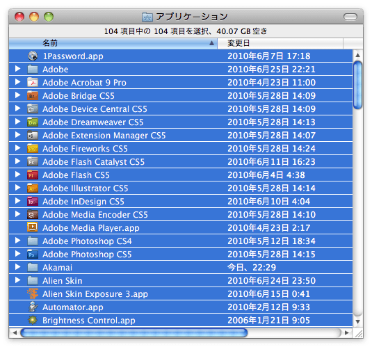The height and width of the screenshot is (347, 372).
Task: Expand Adobe Acrobat 9 Pro disclosure triangle
Action: click(17, 82)
